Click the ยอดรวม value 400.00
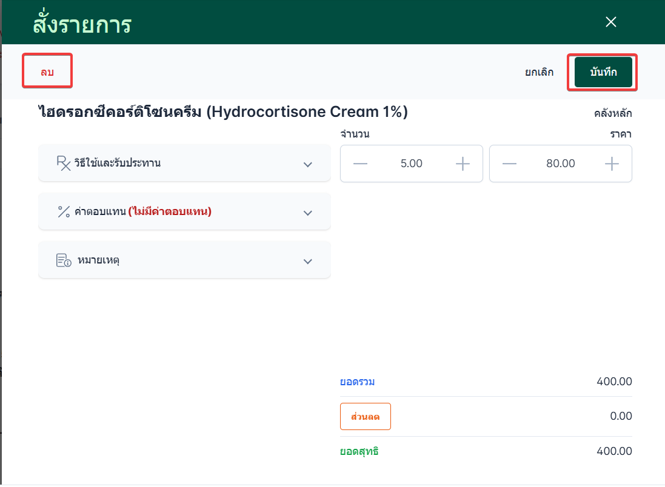 pos(614,382)
